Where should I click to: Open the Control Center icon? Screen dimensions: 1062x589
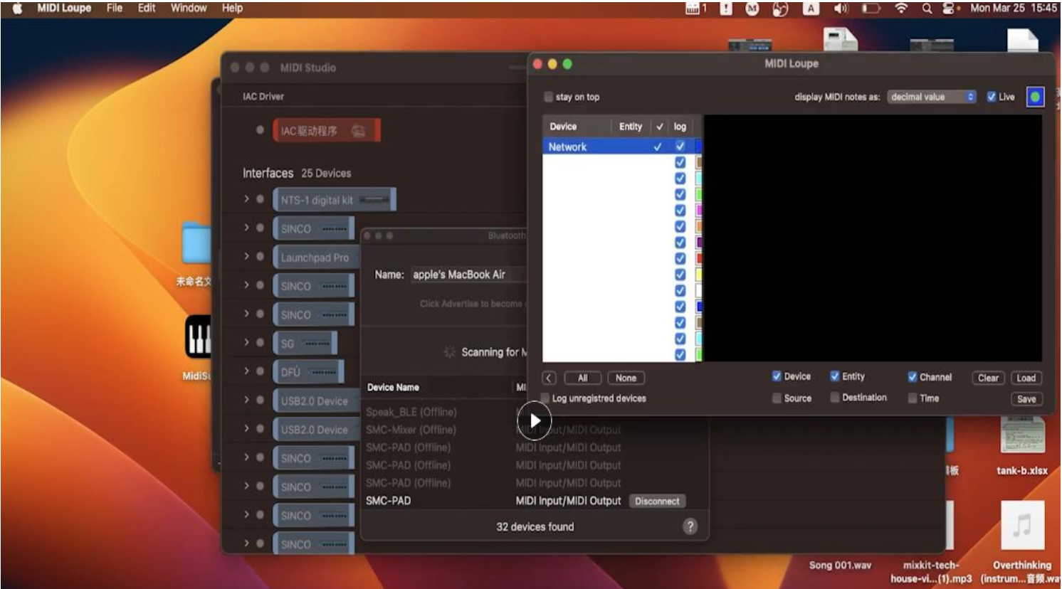pyautogui.click(x=950, y=9)
